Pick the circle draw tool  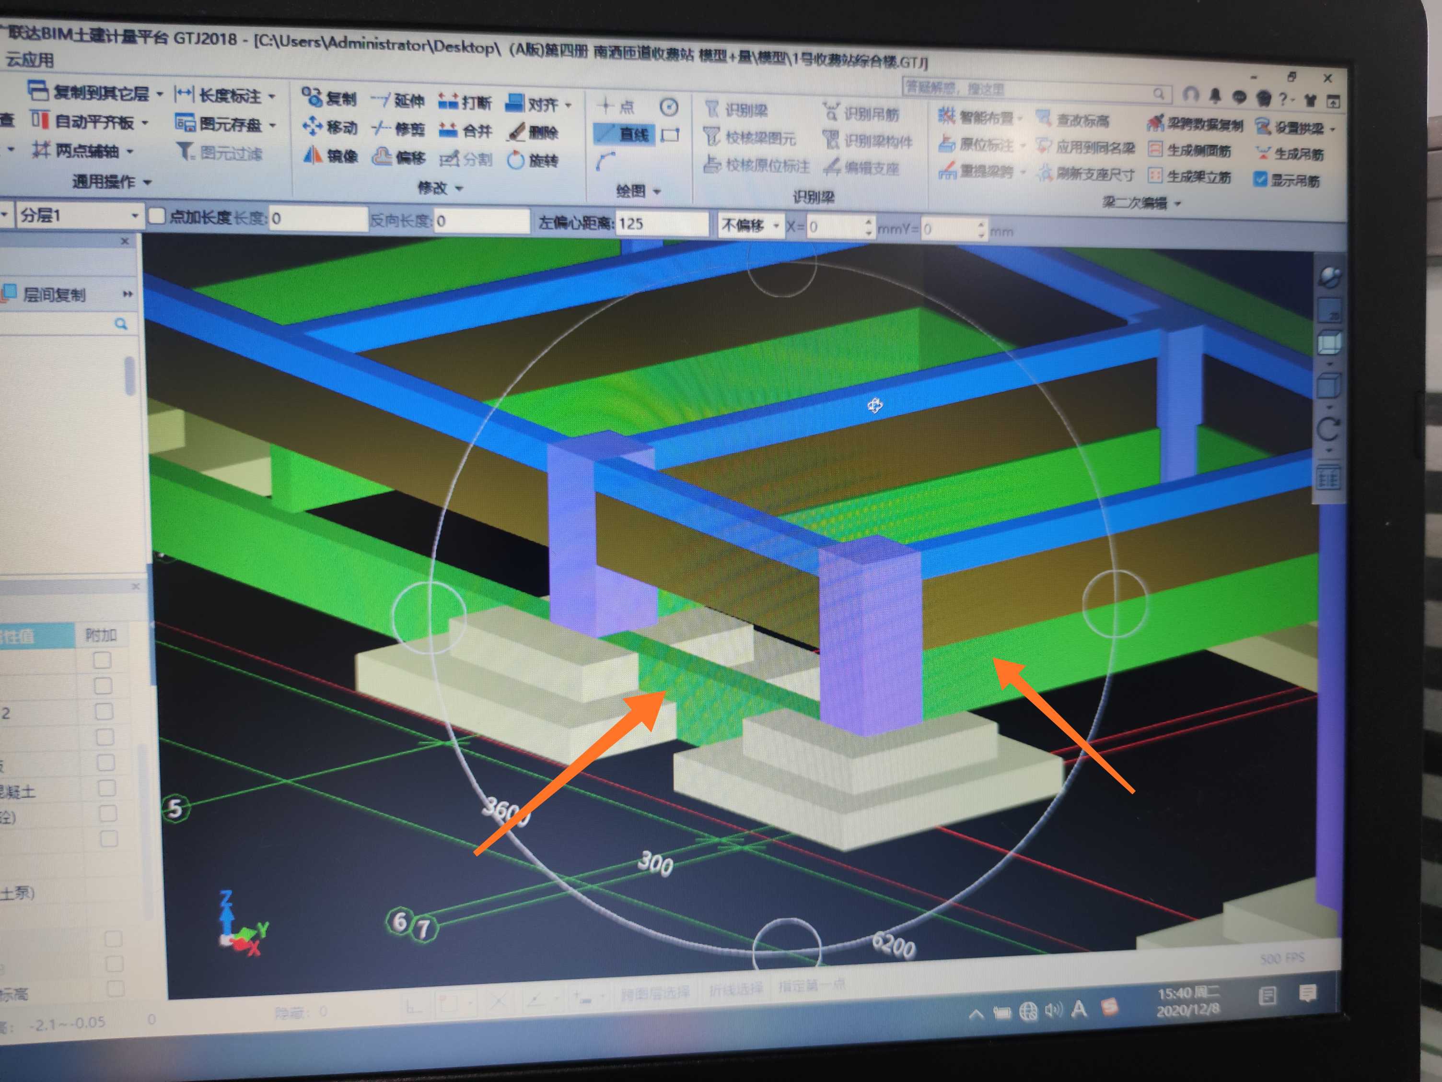pos(669,107)
